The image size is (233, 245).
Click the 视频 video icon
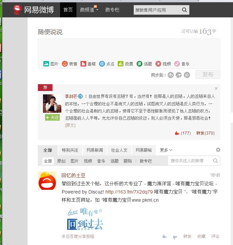pyautogui.click(x=158, y=64)
